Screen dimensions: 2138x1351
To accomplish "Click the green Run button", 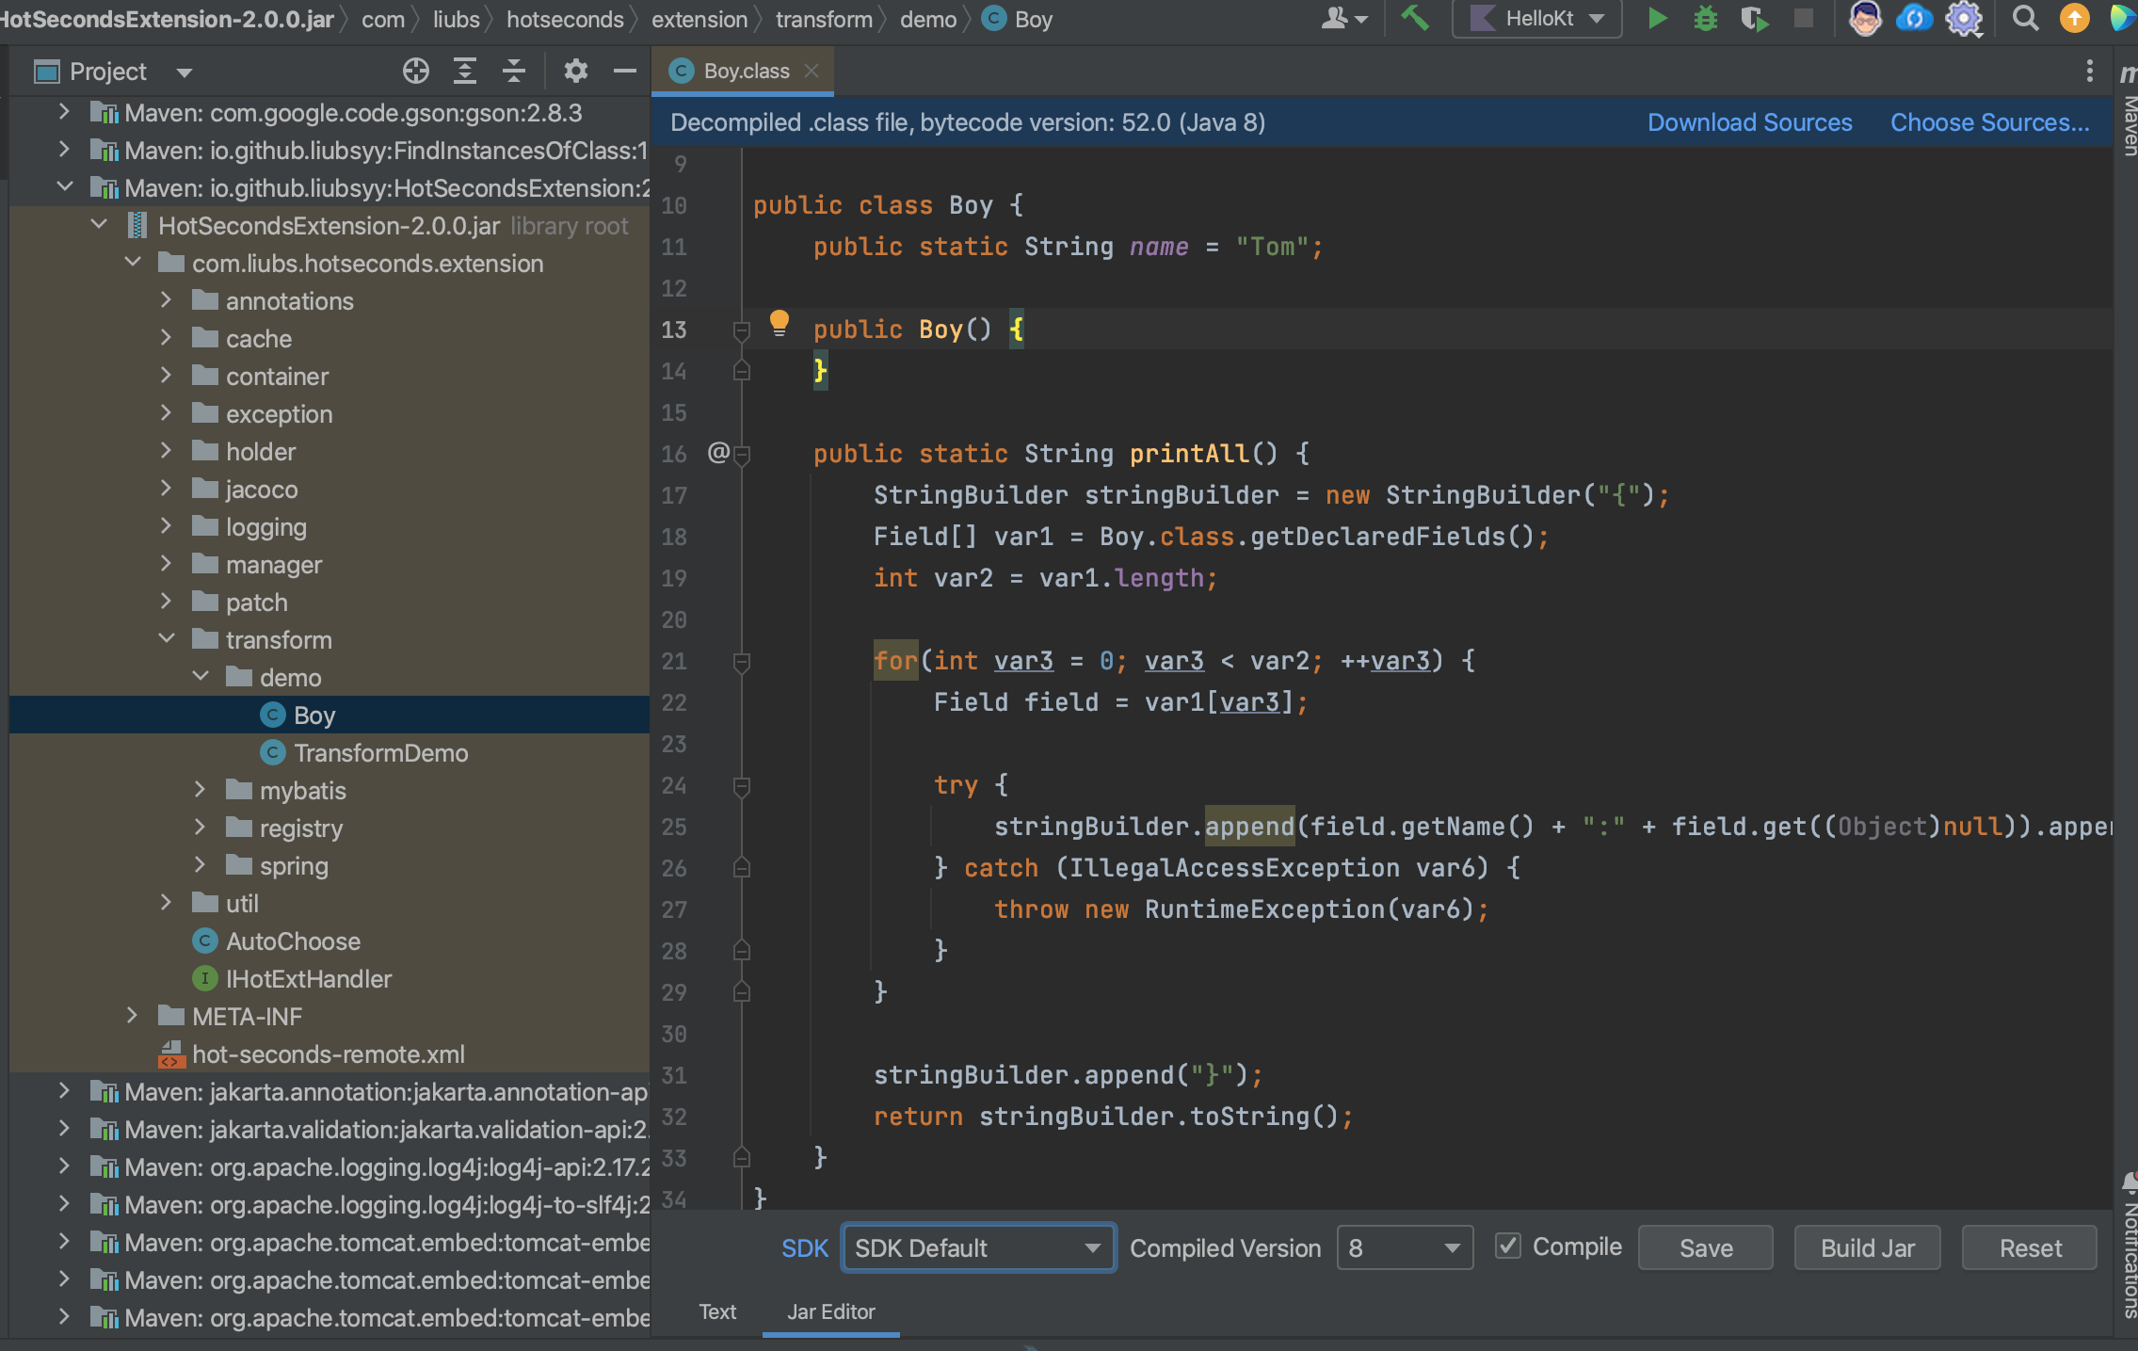I will [1657, 19].
